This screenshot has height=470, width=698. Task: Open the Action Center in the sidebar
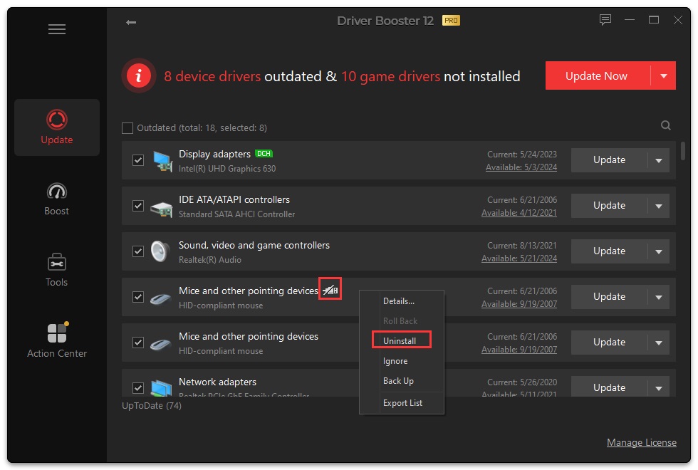[x=57, y=340]
